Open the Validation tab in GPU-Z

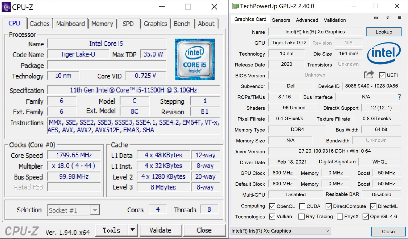[335, 20]
